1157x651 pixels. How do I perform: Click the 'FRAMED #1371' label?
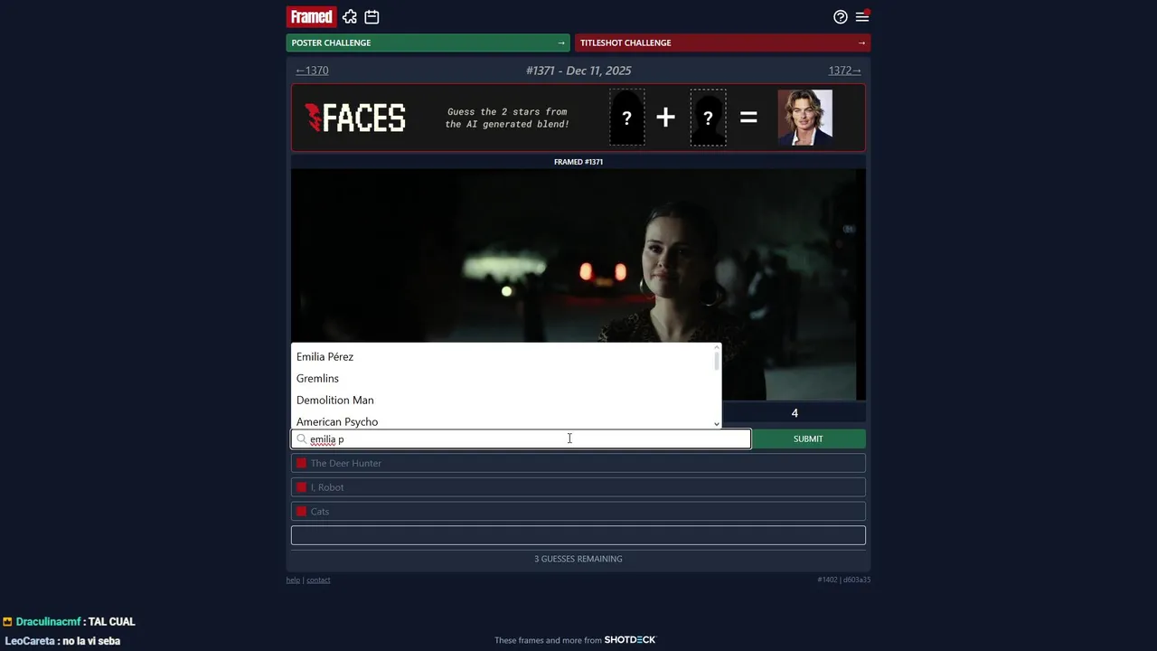[x=578, y=162]
